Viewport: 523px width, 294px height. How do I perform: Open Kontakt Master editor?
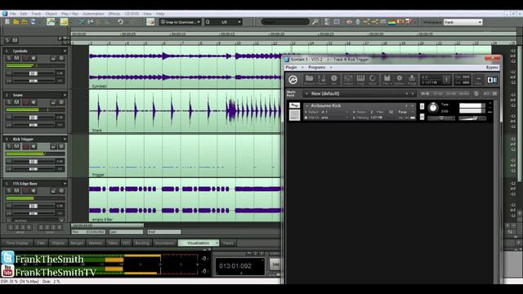[x=321, y=80]
